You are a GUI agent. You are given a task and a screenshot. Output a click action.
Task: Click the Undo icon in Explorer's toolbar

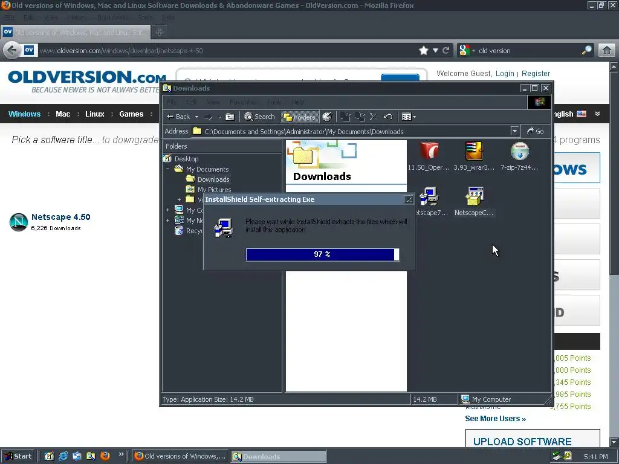[388, 117]
